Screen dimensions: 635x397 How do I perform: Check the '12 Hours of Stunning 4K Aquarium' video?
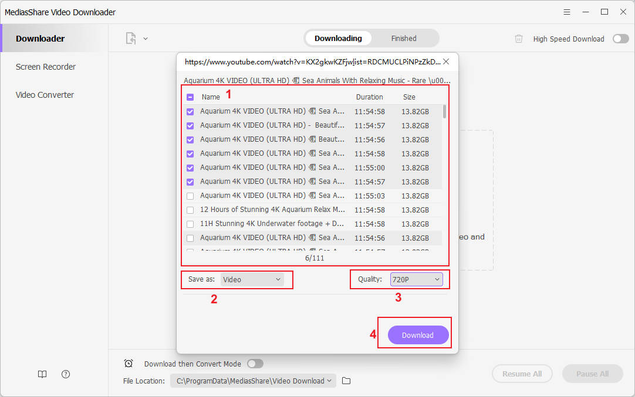(x=190, y=210)
